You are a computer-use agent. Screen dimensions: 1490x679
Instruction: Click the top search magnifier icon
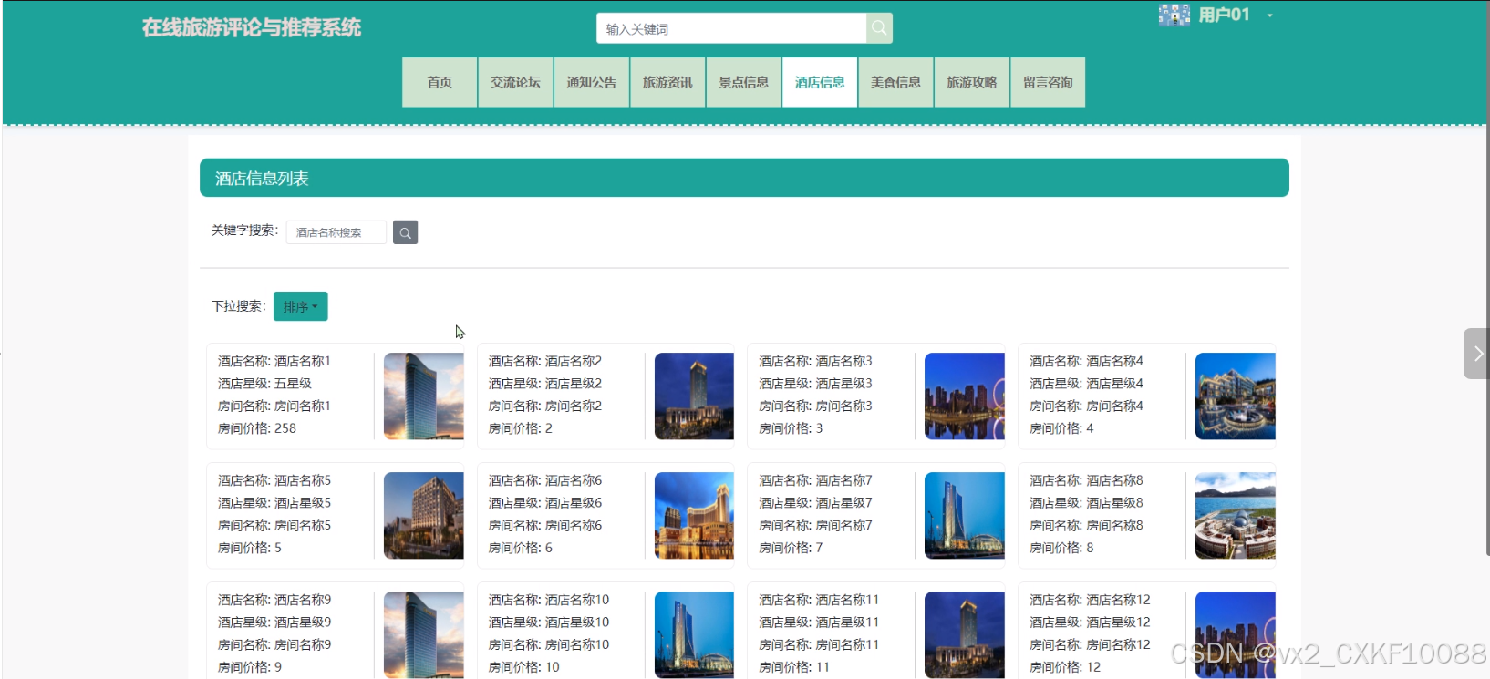point(879,28)
